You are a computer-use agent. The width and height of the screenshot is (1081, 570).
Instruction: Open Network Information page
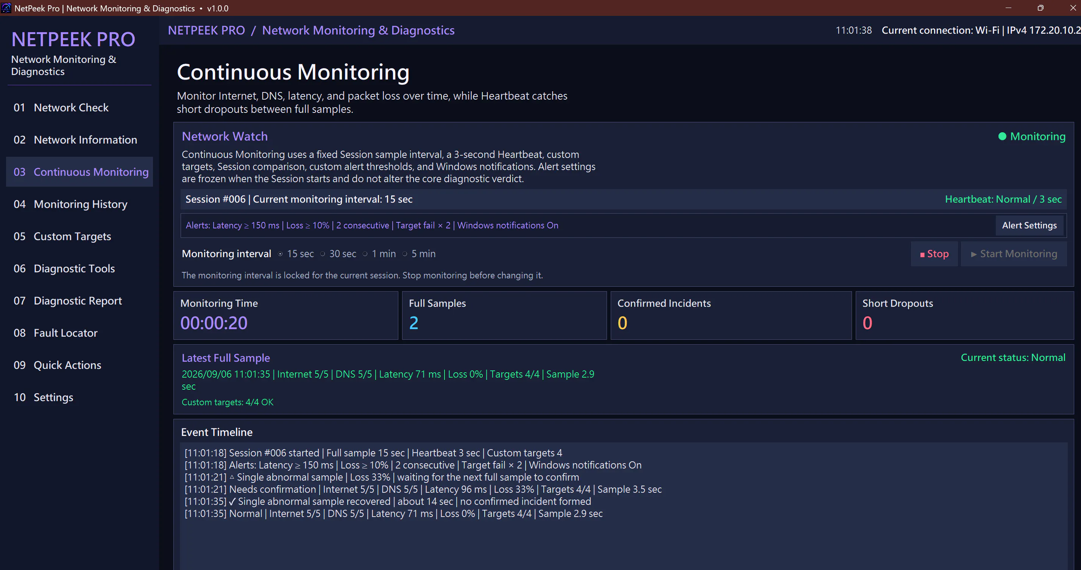(x=79, y=140)
